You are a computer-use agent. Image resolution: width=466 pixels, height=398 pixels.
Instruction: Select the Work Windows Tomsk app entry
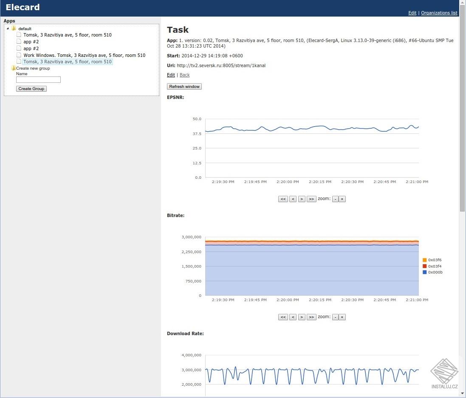(84, 55)
